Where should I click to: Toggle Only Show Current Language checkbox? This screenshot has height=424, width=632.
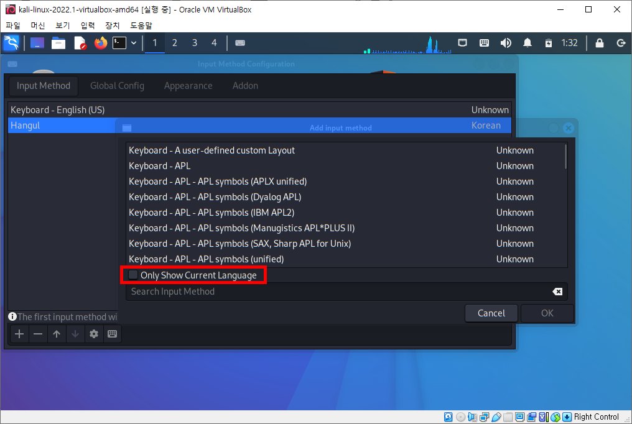133,275
